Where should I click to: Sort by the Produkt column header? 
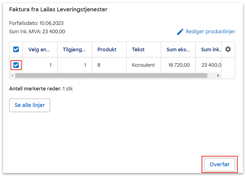(x=107, y=50)
